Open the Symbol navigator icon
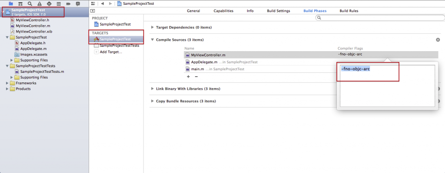The image size is (445, 173). 20,3
